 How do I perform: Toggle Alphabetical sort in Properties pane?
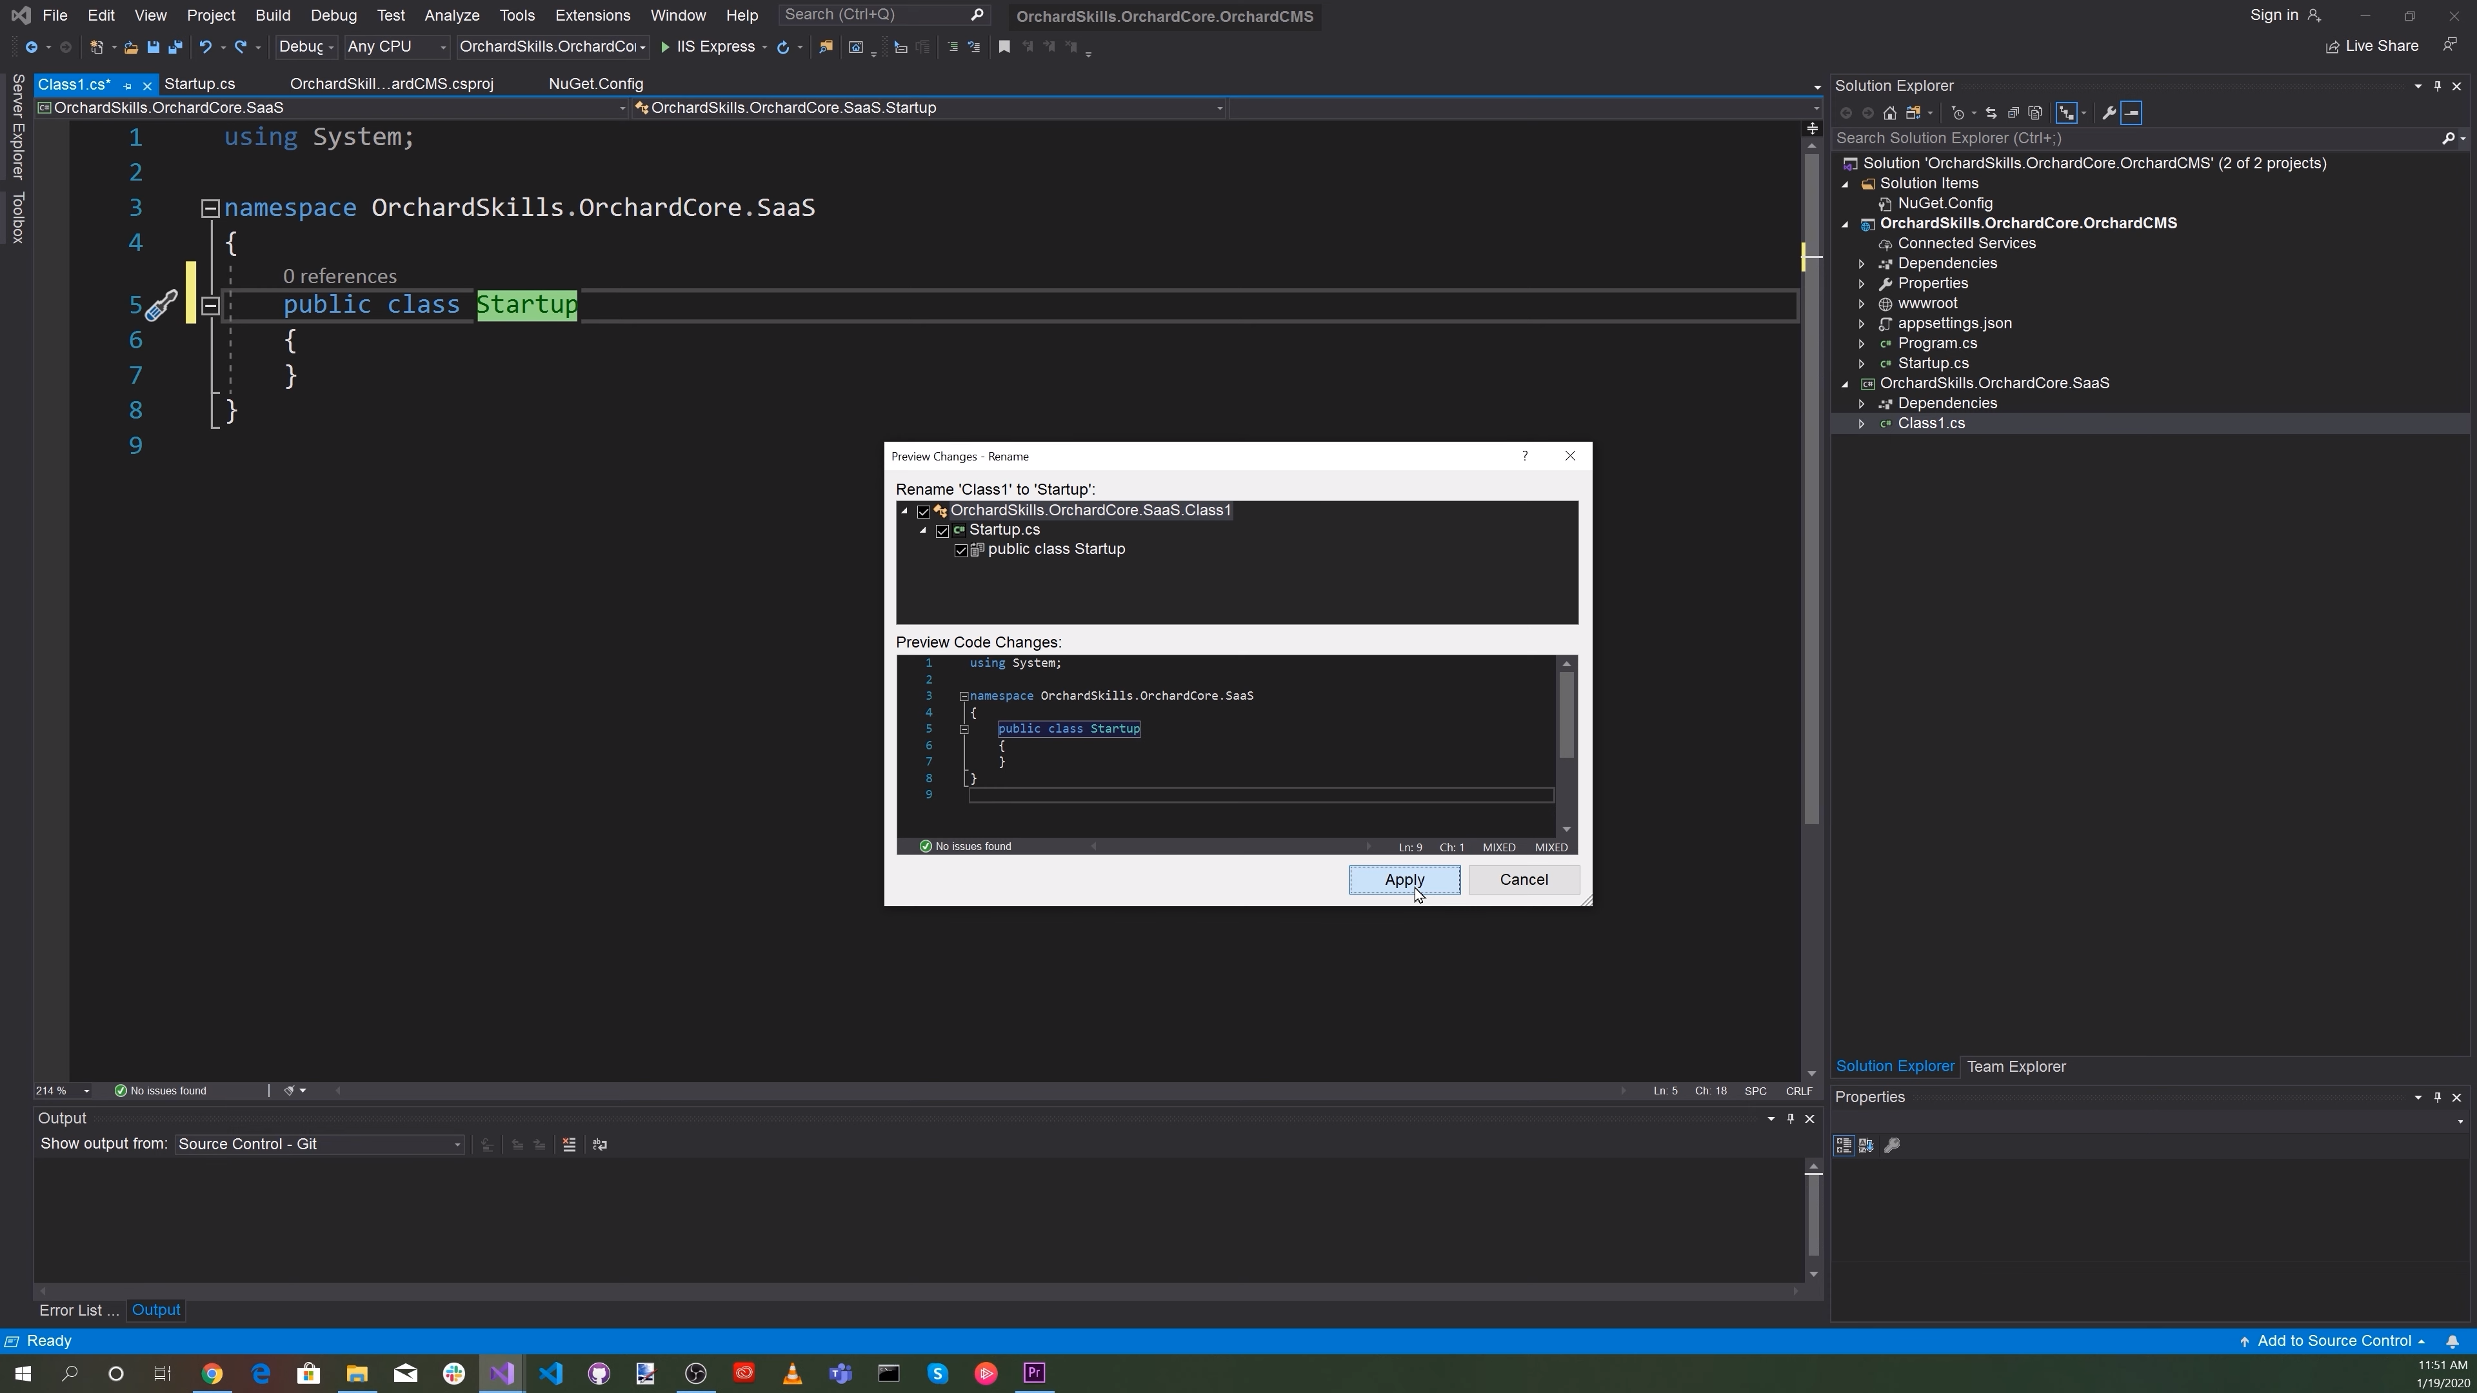click(x=1866, y=1146)
